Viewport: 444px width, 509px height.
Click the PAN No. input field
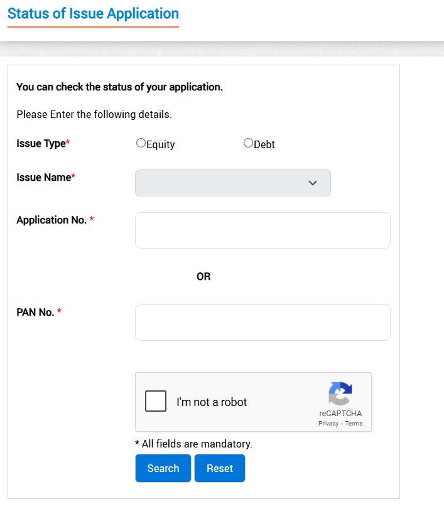[263, 323]
